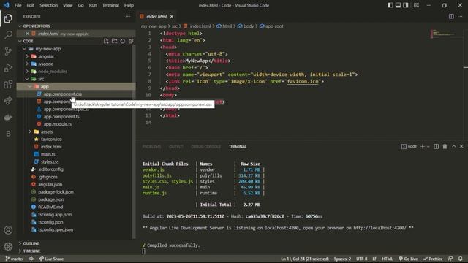Expand the .angular folder
Image resolution: width=468 pixels, height=263 pixels.
point(27,56)
